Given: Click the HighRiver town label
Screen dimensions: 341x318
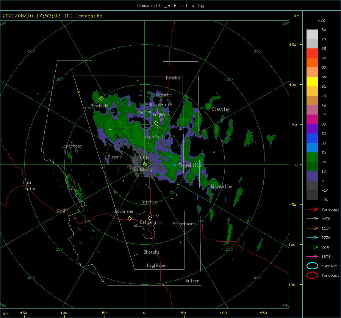Looking at the screenshot, I should (157, 265).
